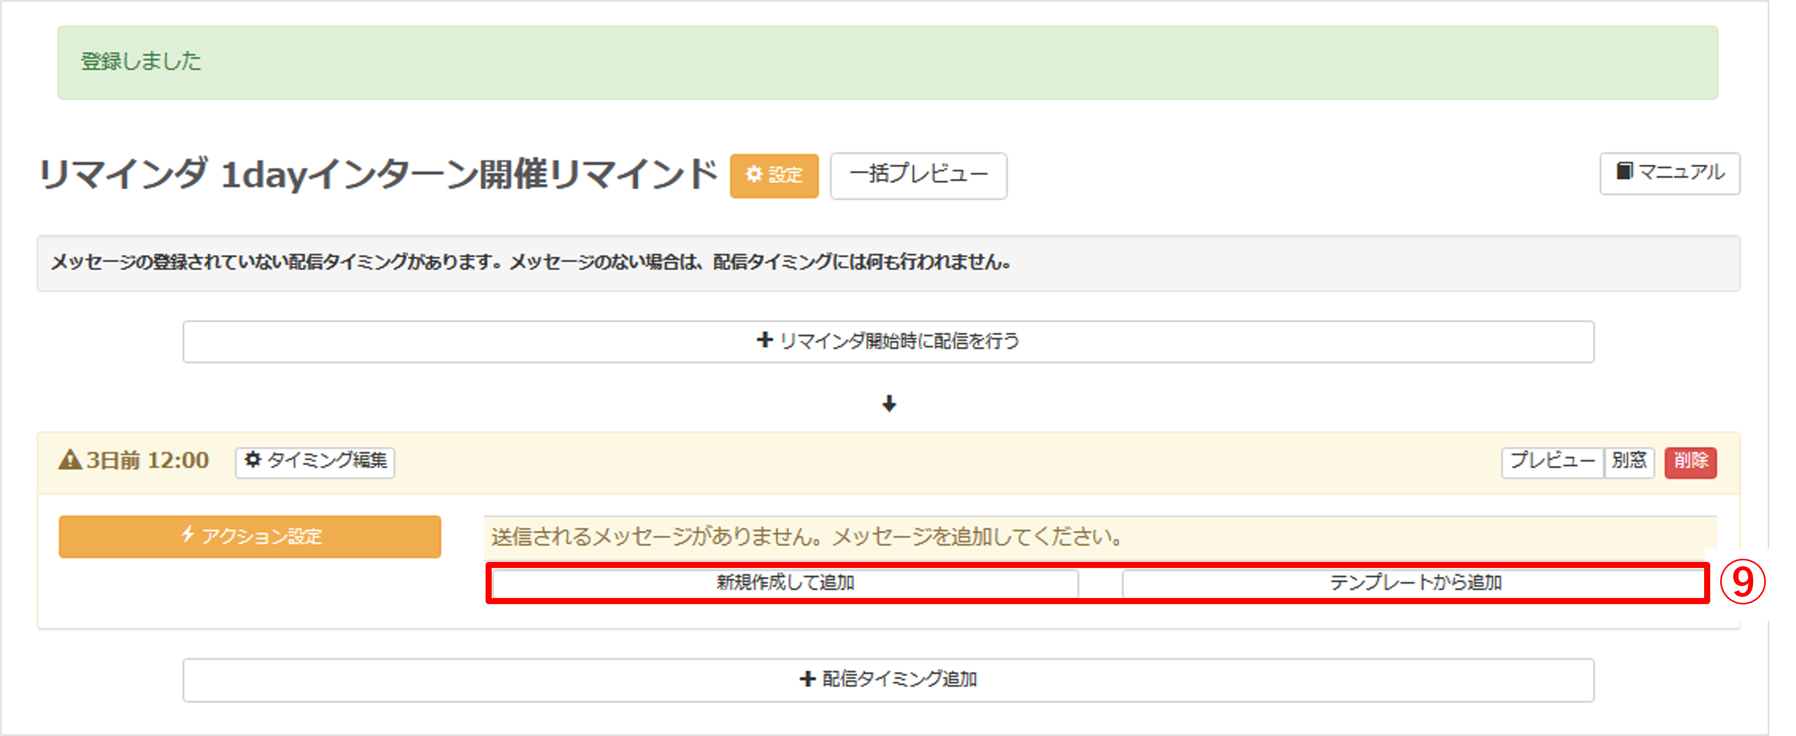Click the 一括プレビュー button

(x=918, y=176)
